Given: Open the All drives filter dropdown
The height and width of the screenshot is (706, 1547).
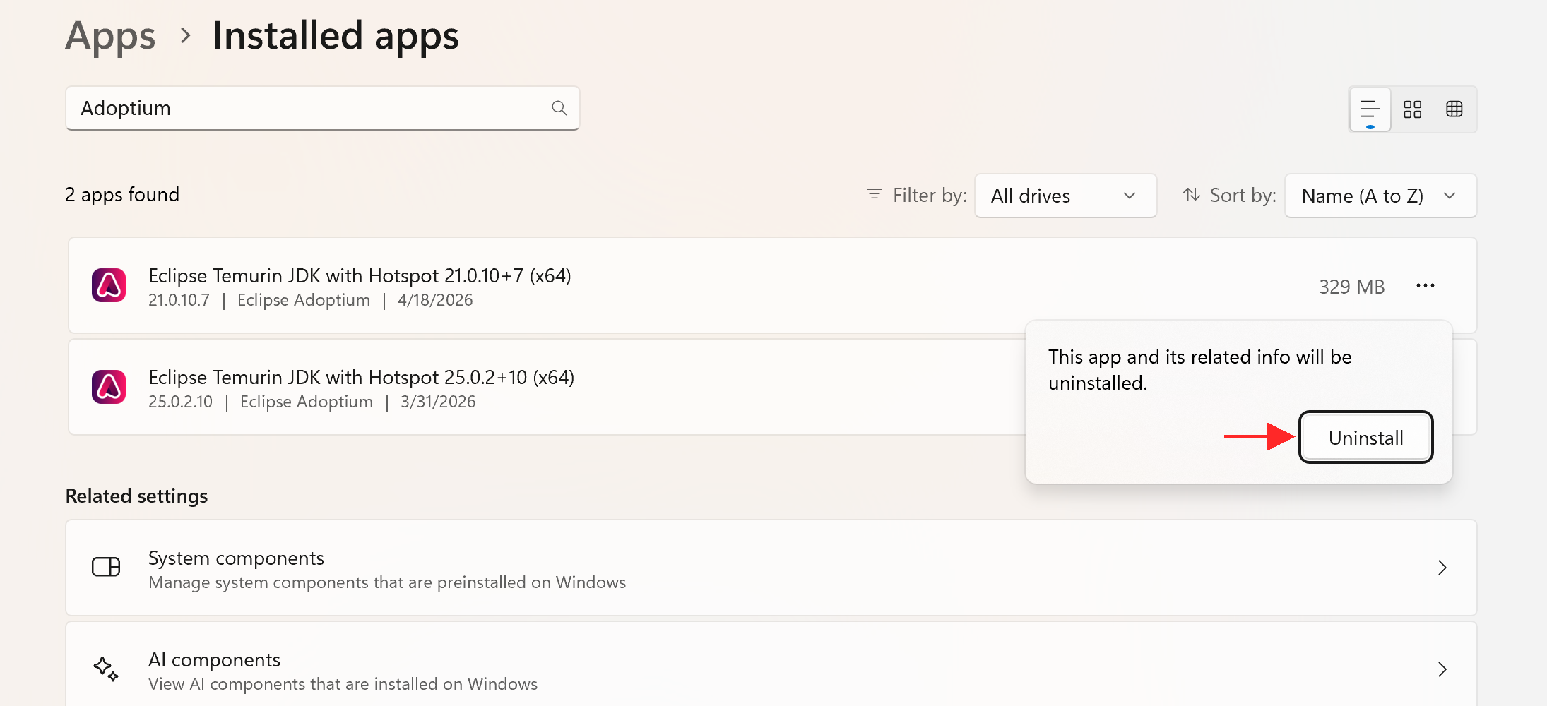Looking at the screenshot, I should pos(1065,196).
